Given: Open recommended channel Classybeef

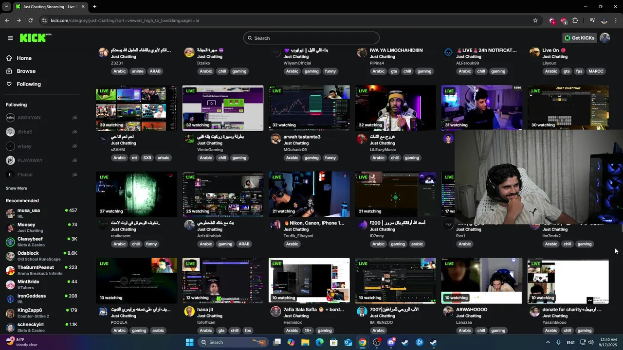Looking at the screenshot, I should point(41,242).
